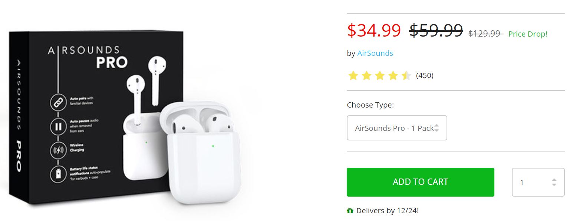
Task: Open the AirSounds brand link
Action: tap(375, 53)
